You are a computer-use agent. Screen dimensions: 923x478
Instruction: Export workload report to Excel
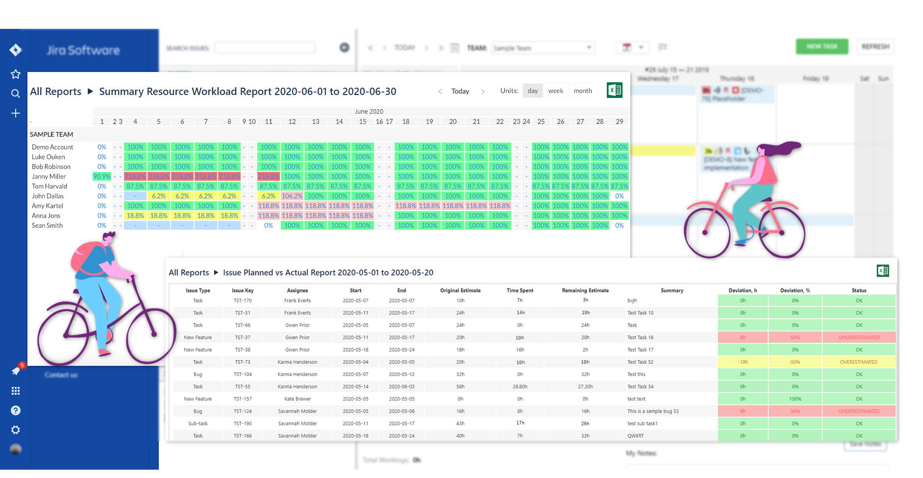[615, 90]
